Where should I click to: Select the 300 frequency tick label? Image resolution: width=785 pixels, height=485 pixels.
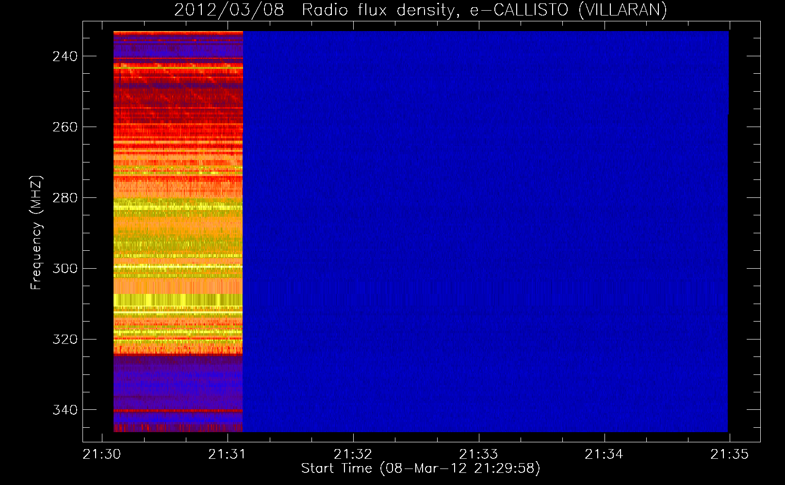tap(65, 268)
